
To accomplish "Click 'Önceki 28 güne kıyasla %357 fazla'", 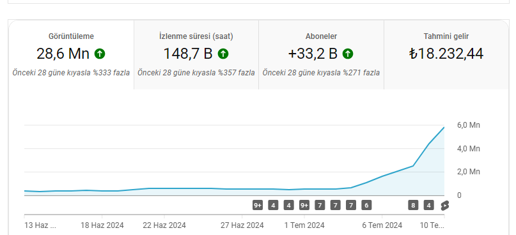I will click(196, 73).
